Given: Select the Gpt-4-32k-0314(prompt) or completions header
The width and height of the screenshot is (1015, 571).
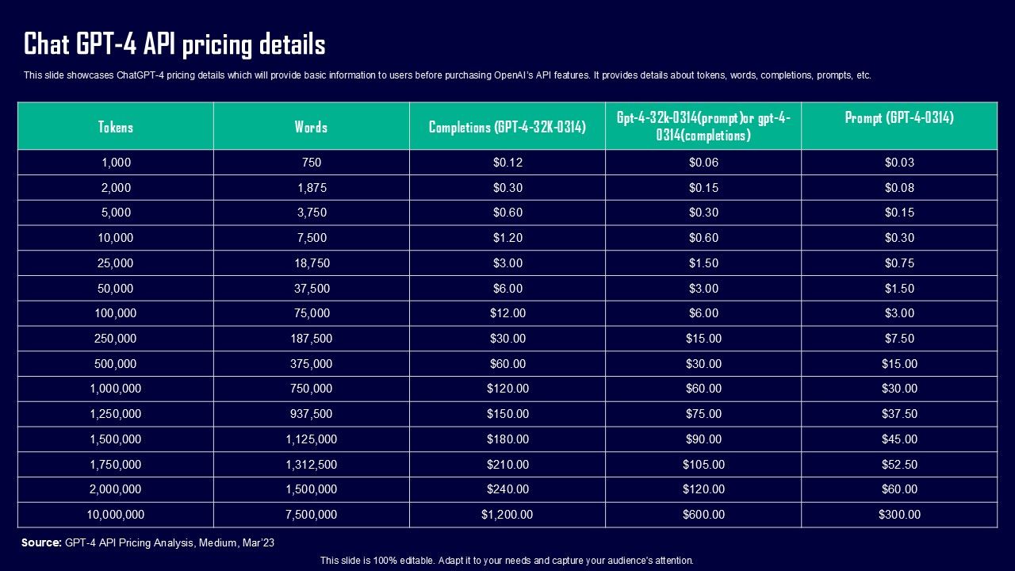Looking at the screenshot, I should [703, 126].
